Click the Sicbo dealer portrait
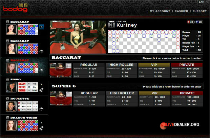This screenshot has width=210, height=138. [x=11, y=87]
